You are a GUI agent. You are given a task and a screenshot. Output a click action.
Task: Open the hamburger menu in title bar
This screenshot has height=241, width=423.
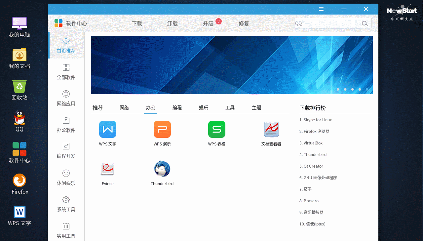[321, 9]
